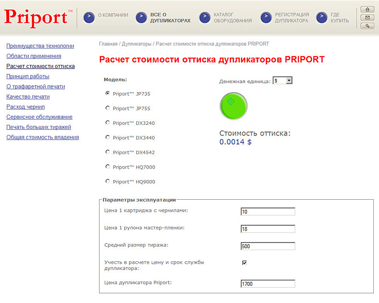379x303 pixels.
Task: Click the Модель: label
Action: tap(115, 80)
